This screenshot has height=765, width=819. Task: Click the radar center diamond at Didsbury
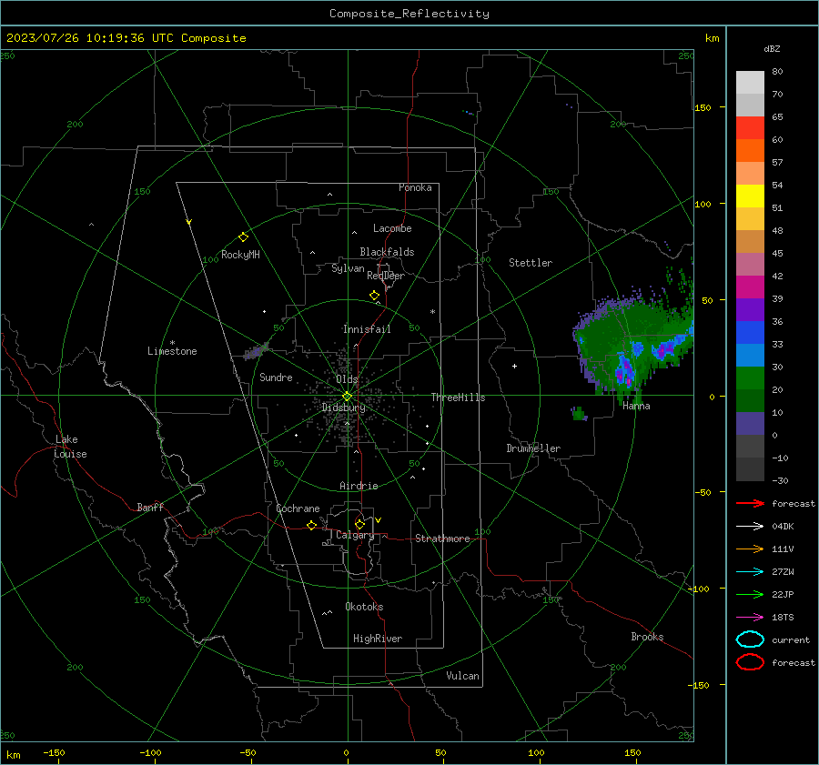tap(347, 397)
